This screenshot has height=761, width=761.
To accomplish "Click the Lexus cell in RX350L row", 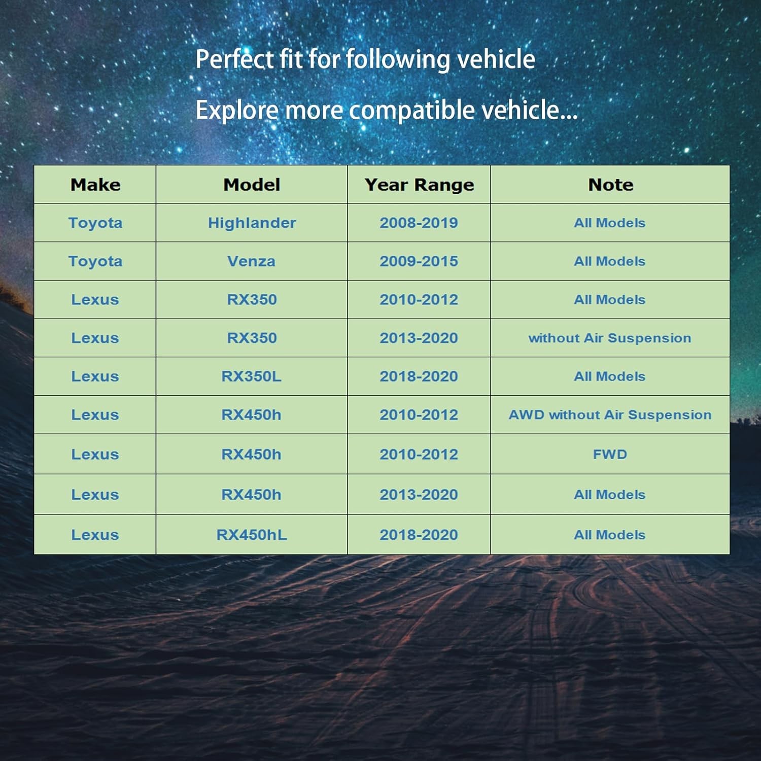I will 95,376.
